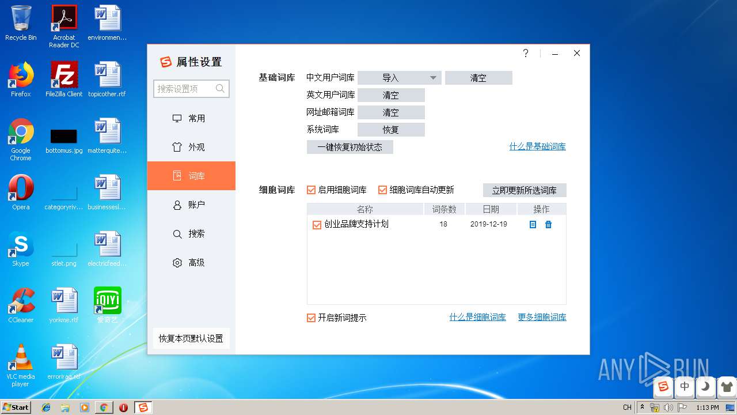The image size is (737, 415).
Task: Show hidden system tray icons arrow
Action: (x=643, y=408)
